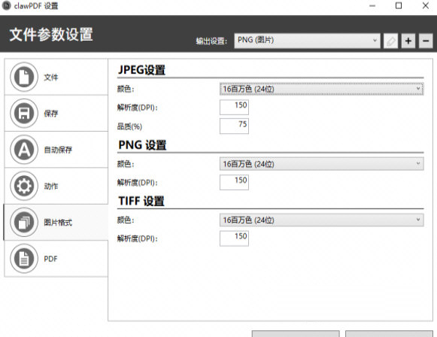The width and height of the screenshot is (437, 337).
Task: Switch to the 自动保存 tab label
Action: pos(58,150)
